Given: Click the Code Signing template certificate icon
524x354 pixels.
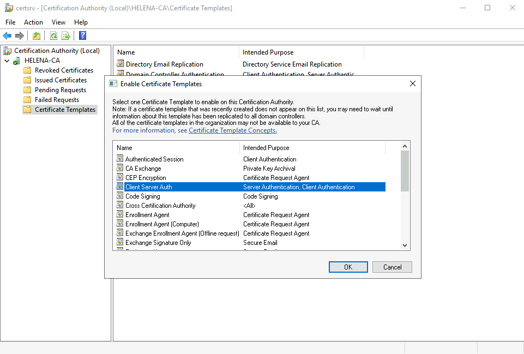Looking at the screenshot, I should [x=120, y=196].
